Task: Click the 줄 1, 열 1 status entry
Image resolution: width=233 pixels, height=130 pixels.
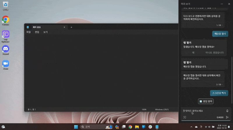Action: 32,109
